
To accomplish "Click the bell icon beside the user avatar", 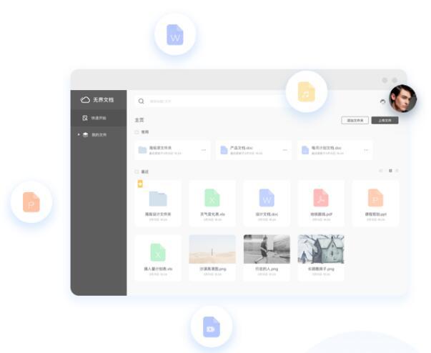I will 383,101.
